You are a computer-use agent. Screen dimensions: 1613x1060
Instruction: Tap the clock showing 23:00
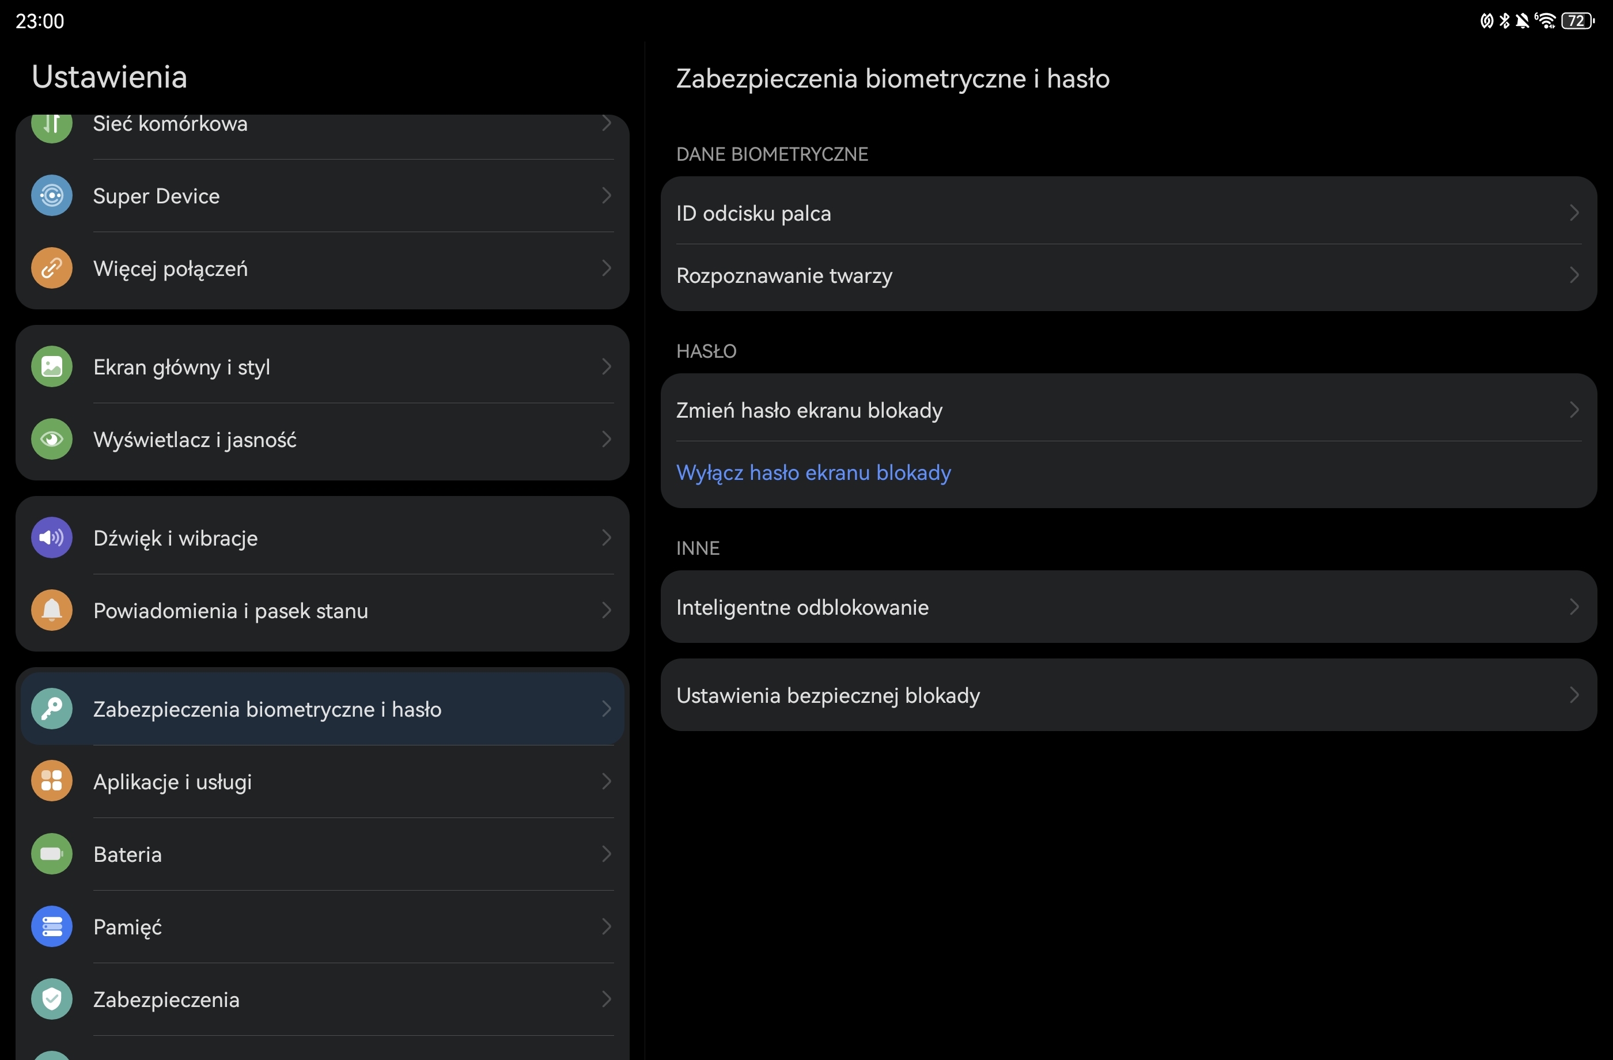tap(40, 21)
